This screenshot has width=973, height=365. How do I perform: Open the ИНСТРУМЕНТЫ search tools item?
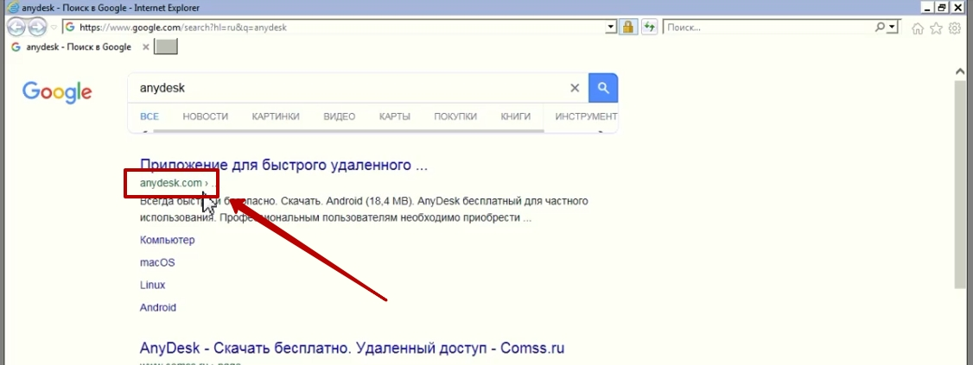pos(587,116)
